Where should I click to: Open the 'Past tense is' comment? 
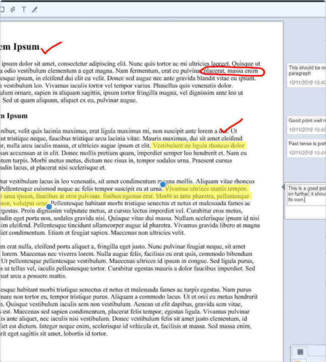pos(306,148)
